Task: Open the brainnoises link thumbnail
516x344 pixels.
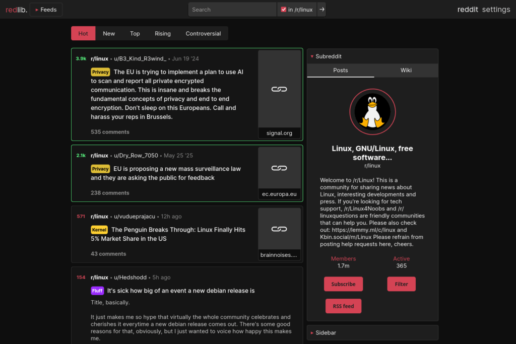Action: [279, 234]
